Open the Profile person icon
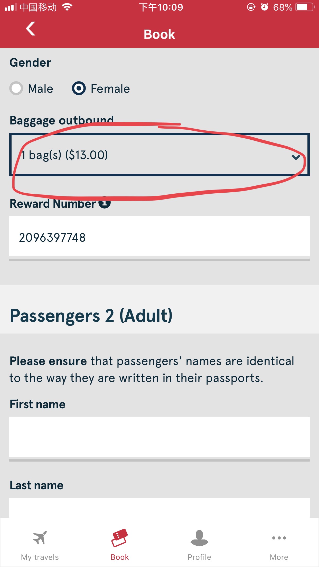This screenshot has width=319, height=567. pyautogui.click(x=199, y=537)
